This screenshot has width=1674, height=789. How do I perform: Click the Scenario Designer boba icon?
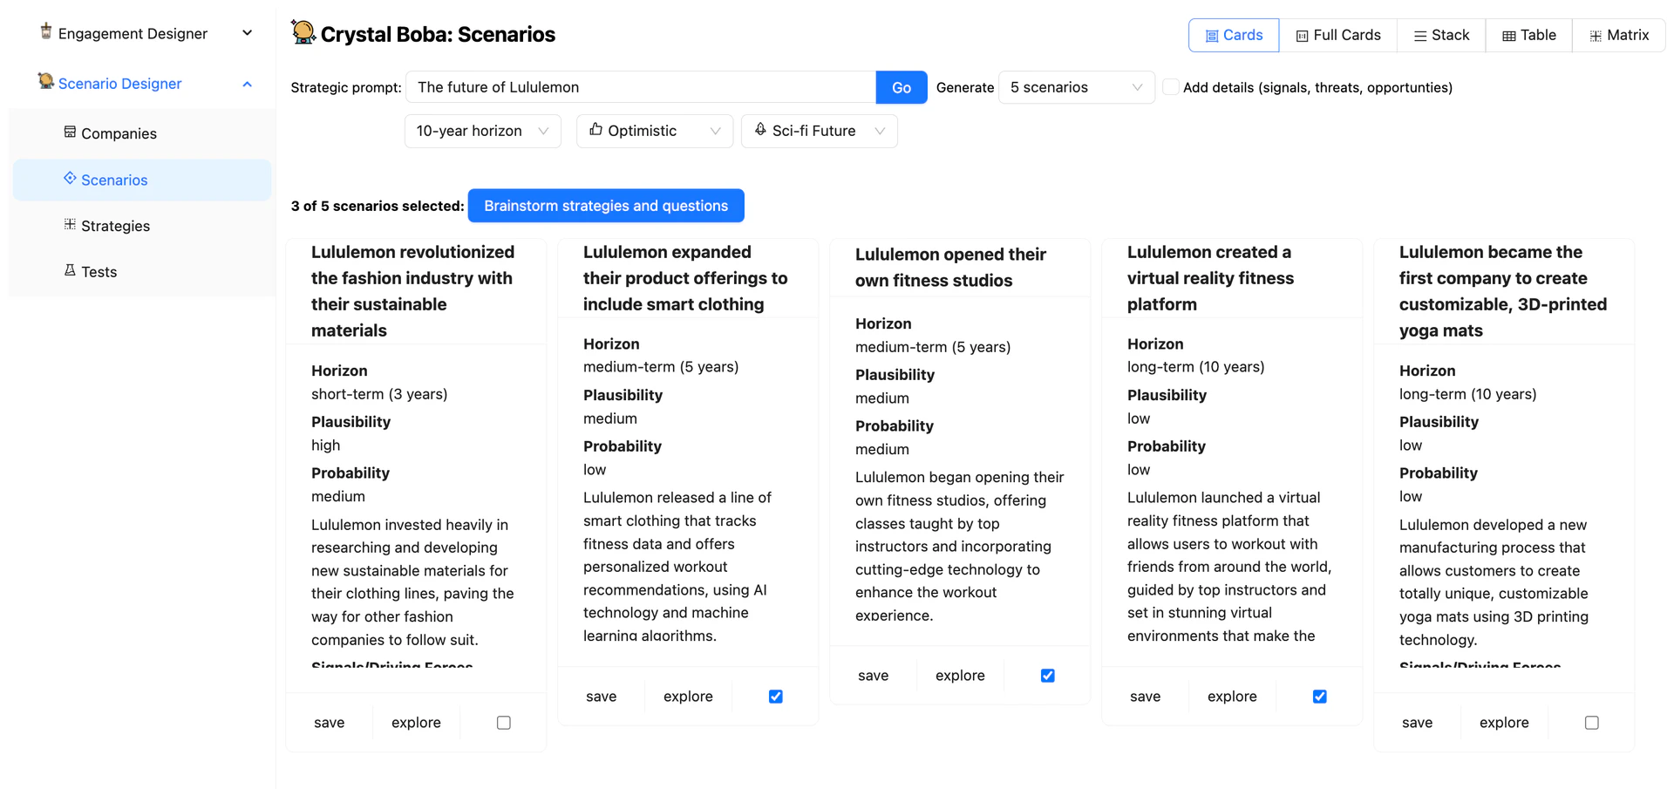[46, 82]
